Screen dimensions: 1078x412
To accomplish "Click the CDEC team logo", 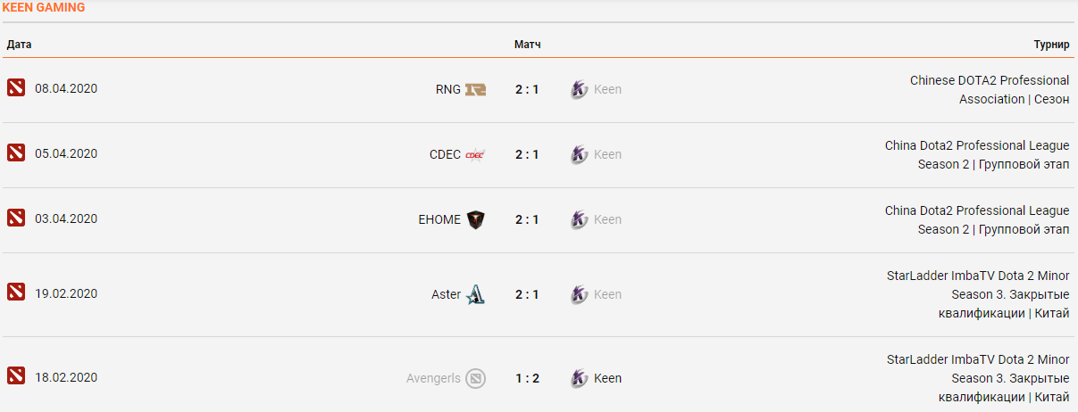I will [x=475, y=154].
